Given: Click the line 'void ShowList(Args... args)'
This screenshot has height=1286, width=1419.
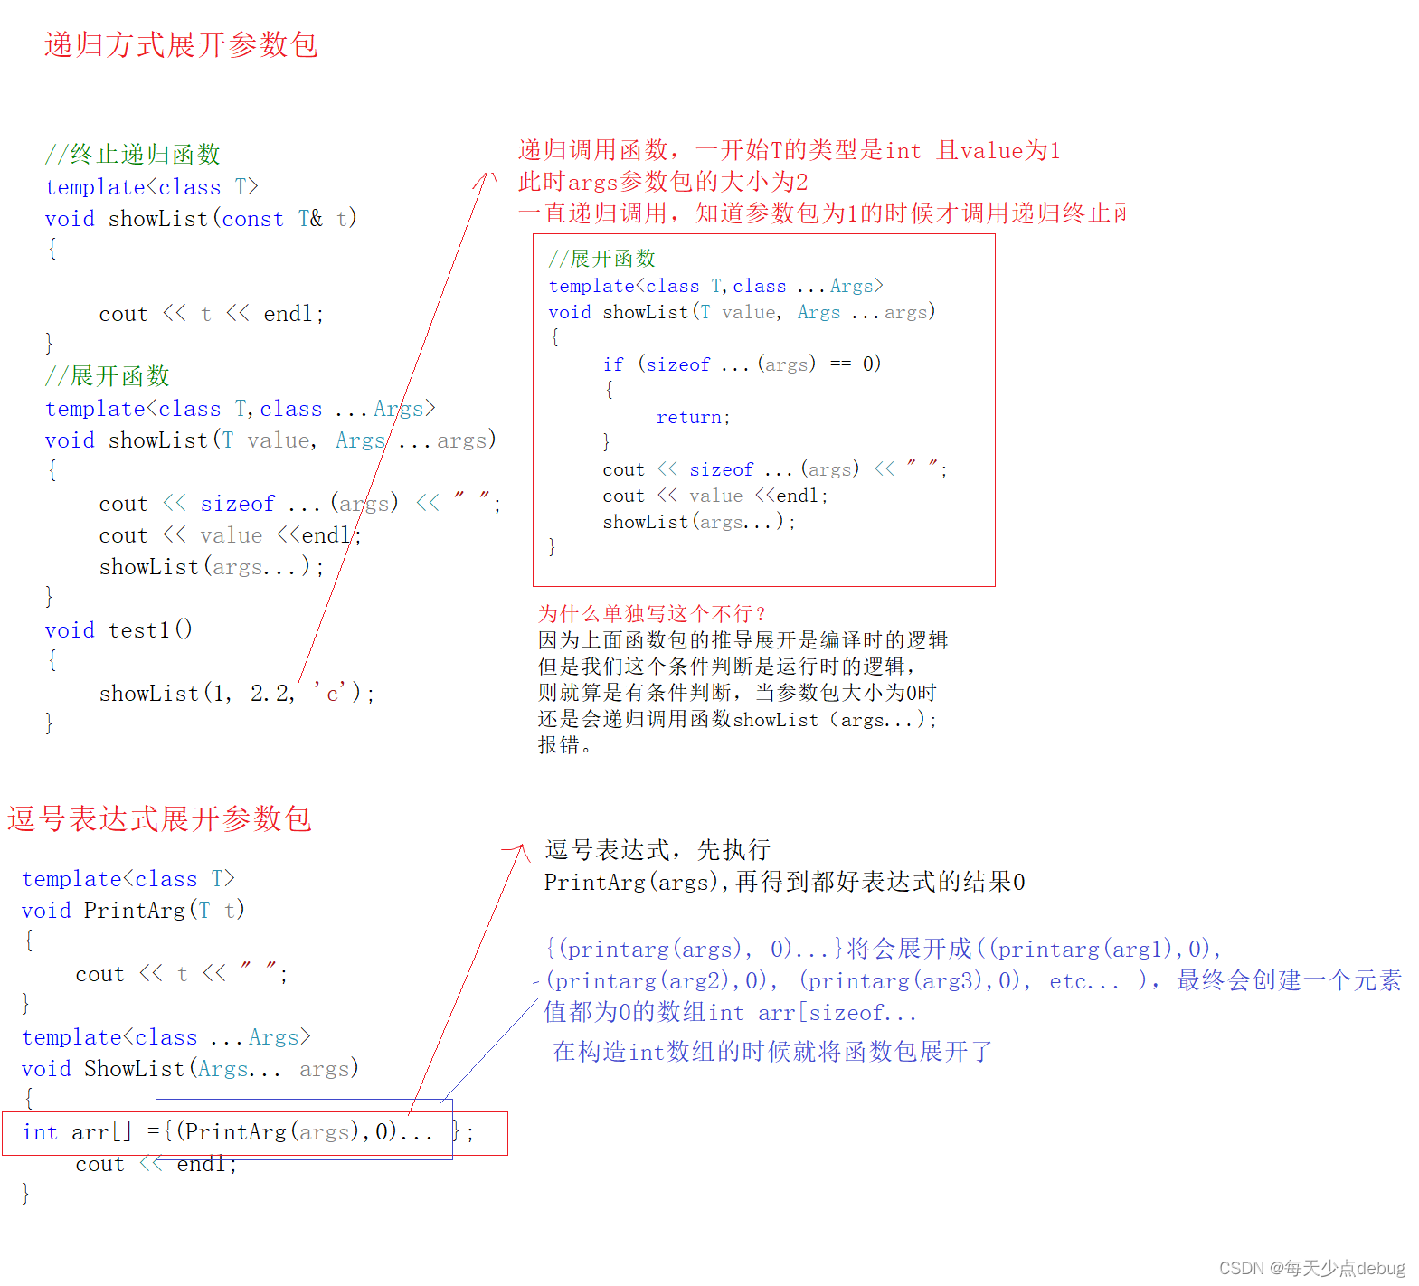Looking at the screenshot, I should coord(190,1069).
